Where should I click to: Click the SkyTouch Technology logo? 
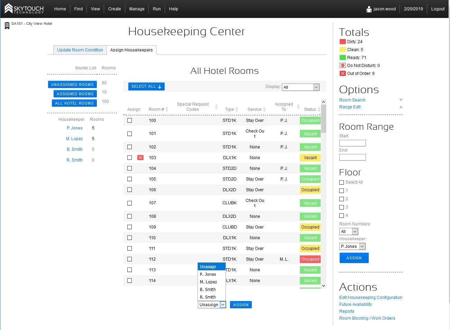pyautogui.click(x=24, y=9)
